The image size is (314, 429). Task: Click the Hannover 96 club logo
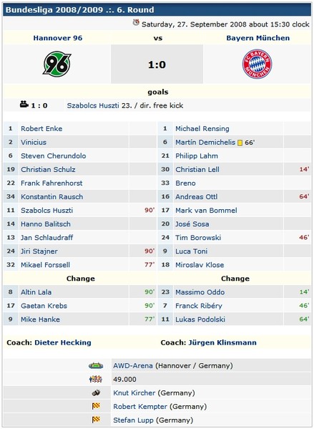57,64
